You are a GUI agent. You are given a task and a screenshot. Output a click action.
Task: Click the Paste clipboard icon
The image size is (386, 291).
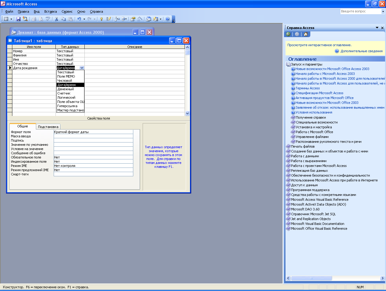pos(70,19)
